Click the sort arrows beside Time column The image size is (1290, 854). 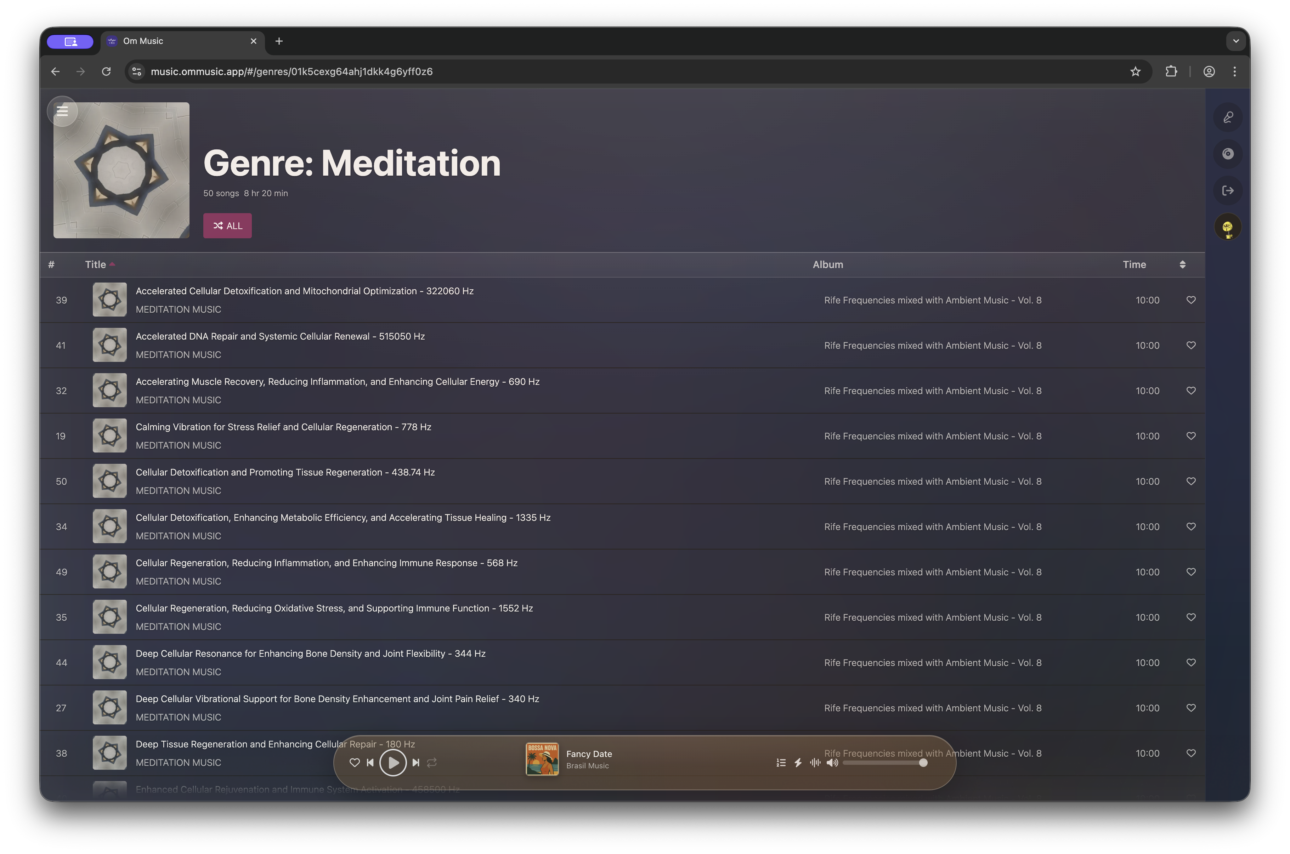(1182, 265)
